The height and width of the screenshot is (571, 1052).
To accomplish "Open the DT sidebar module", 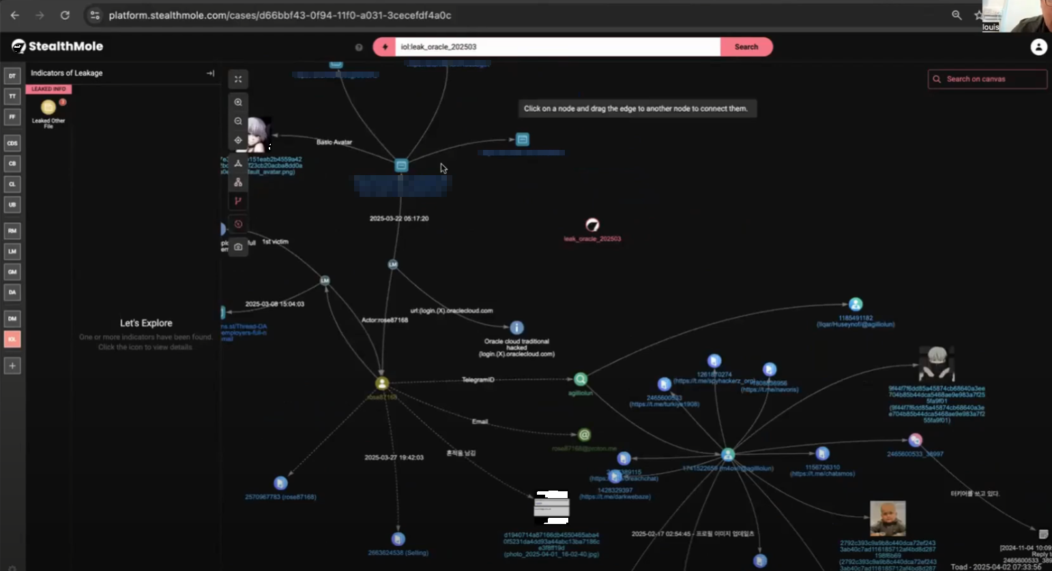I will [12, 76].
